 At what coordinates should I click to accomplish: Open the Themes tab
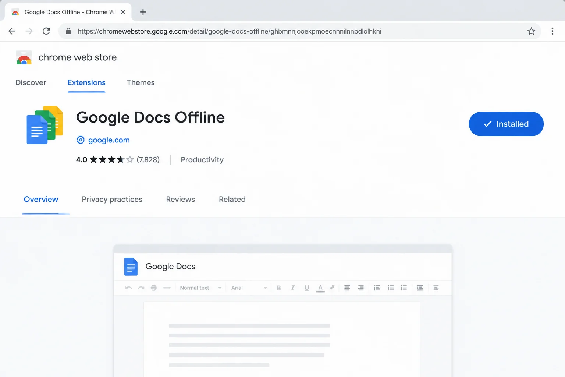pyautogui.click(x=141, y=82)
